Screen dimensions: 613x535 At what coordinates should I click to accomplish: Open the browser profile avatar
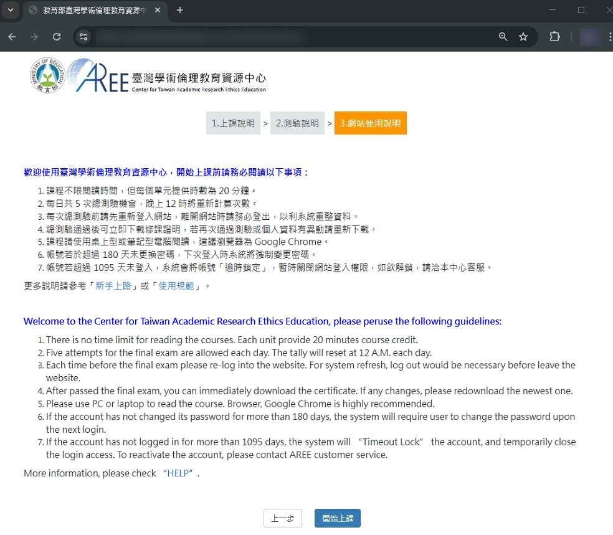pyautogui.click(x=591, y=37)
